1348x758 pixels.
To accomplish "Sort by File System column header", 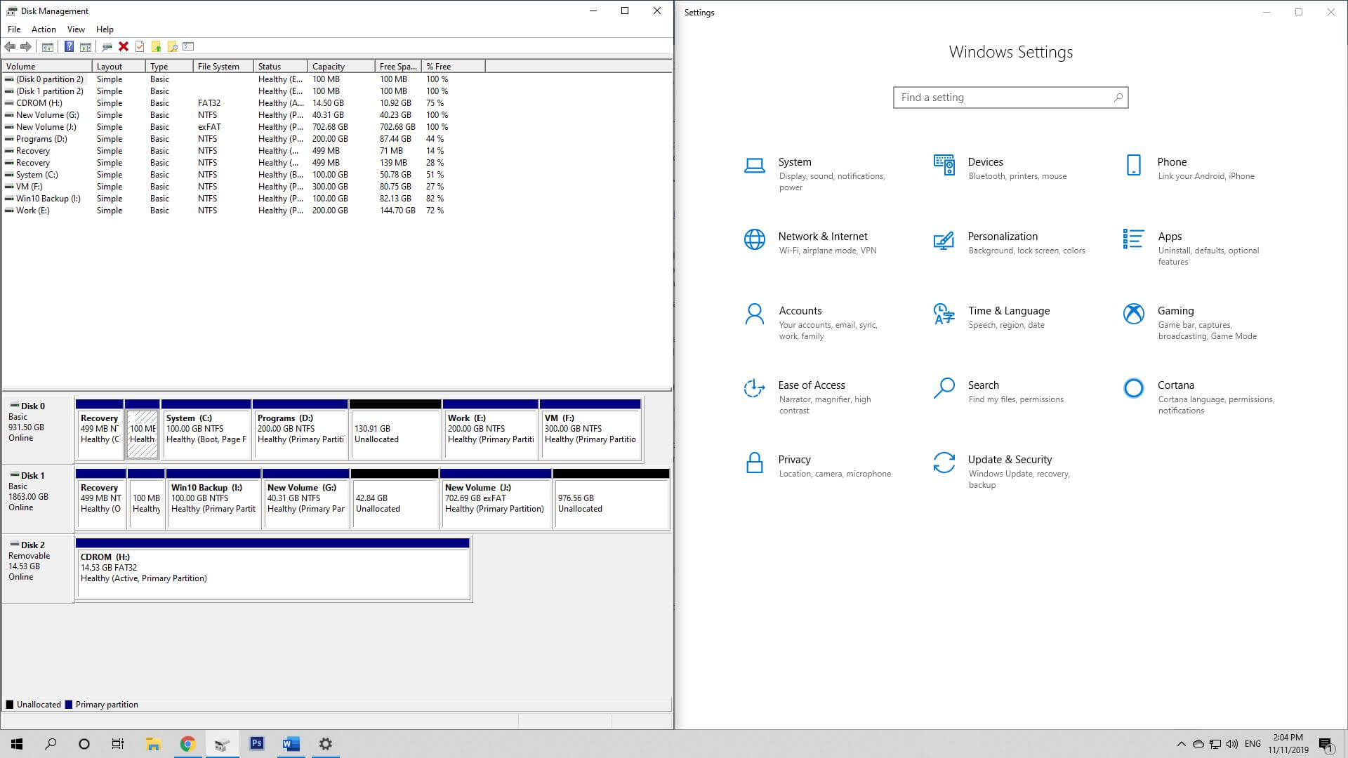I will [223, 67].
